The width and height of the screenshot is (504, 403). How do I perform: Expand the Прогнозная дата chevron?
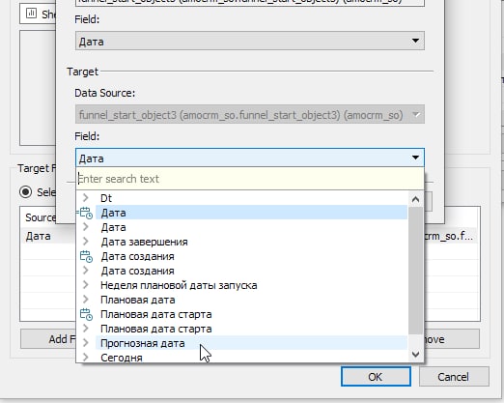(86, 343)
